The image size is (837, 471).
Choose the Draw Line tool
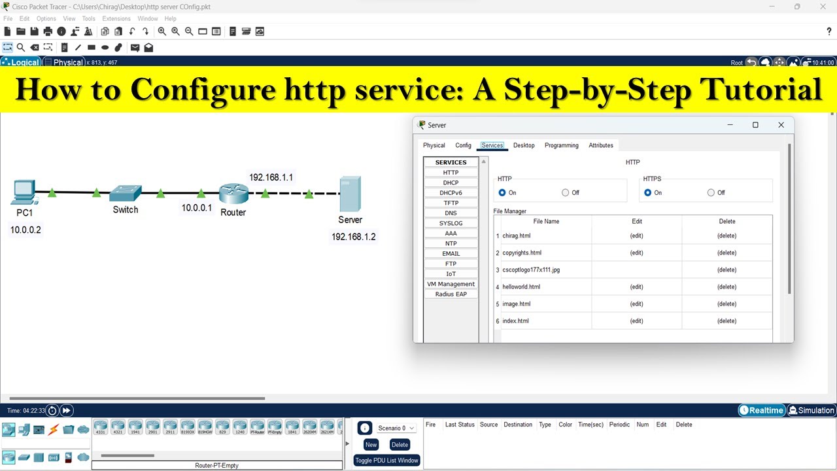tap(78, 47)
